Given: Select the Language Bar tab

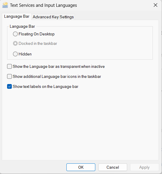Looking at the screenshot, I should [x=17, y=17].
